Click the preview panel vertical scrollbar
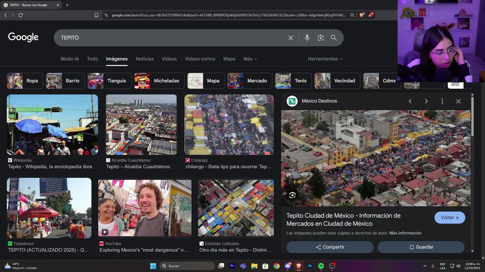This screenshot has width=485, height=272. pos(472,117)
